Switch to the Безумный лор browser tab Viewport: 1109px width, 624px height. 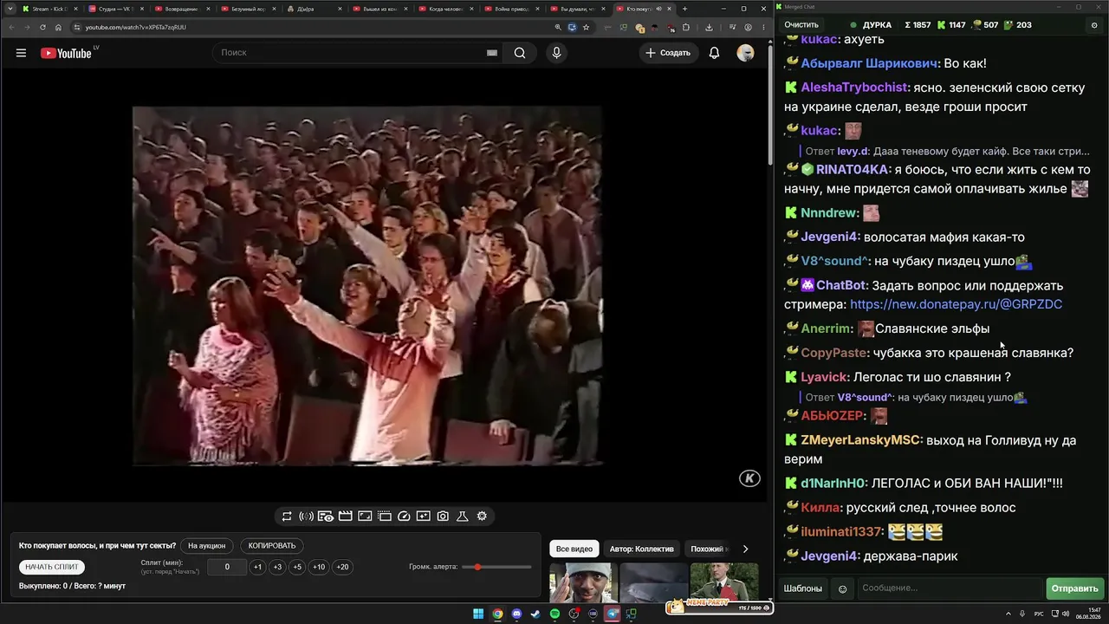pos(248,9)
